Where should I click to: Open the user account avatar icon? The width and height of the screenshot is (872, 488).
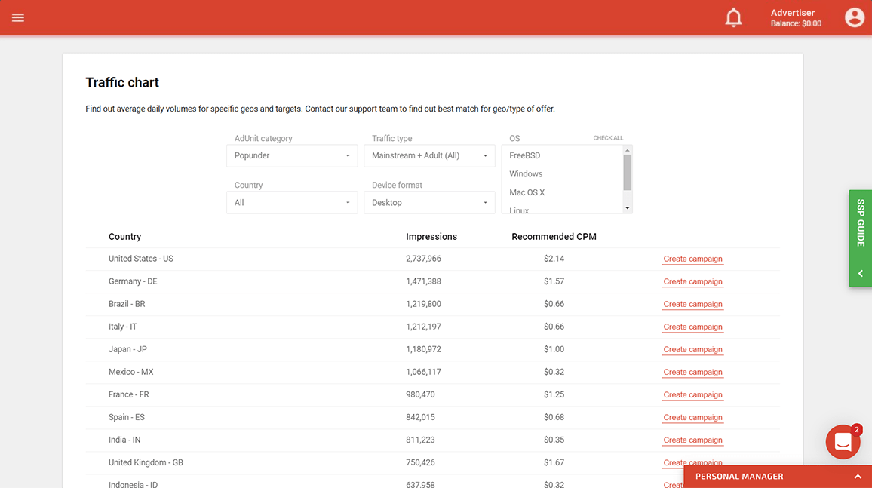(x=854, y=17)
